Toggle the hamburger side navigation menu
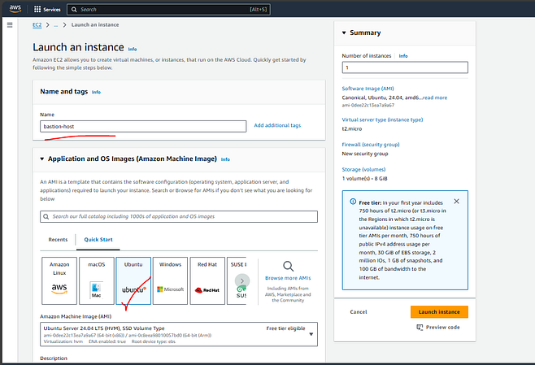Screen dimensions: 535x365 coord(10,25)
